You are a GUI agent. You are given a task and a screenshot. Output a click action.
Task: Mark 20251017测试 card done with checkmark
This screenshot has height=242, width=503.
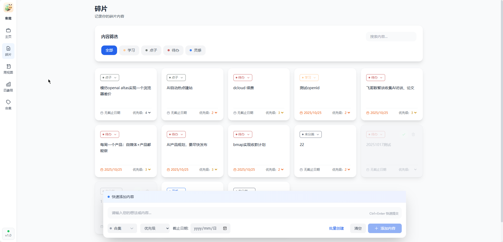(x=404, y=134)
